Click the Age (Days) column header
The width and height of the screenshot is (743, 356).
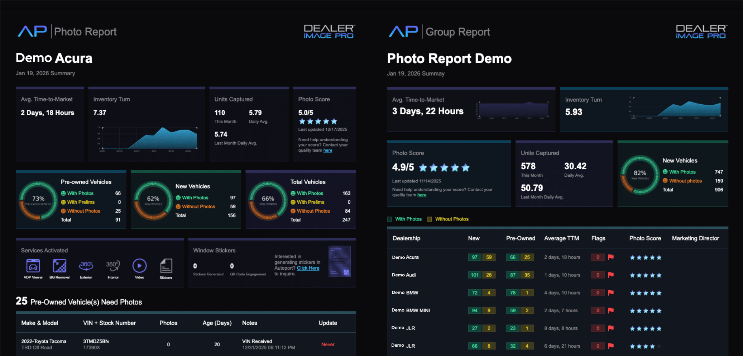click(217, 323)
